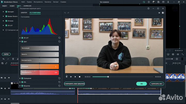The width and height of the screenshot is (186, 104).
Task: Click the СОХРАНИТЬ КАК ШАБЛОН button
Action: pyautogui.click(x=74, y=84)
